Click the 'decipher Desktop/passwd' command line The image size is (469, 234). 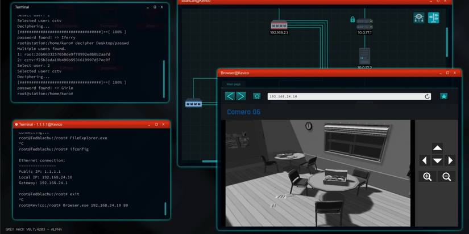pos(73,43)
